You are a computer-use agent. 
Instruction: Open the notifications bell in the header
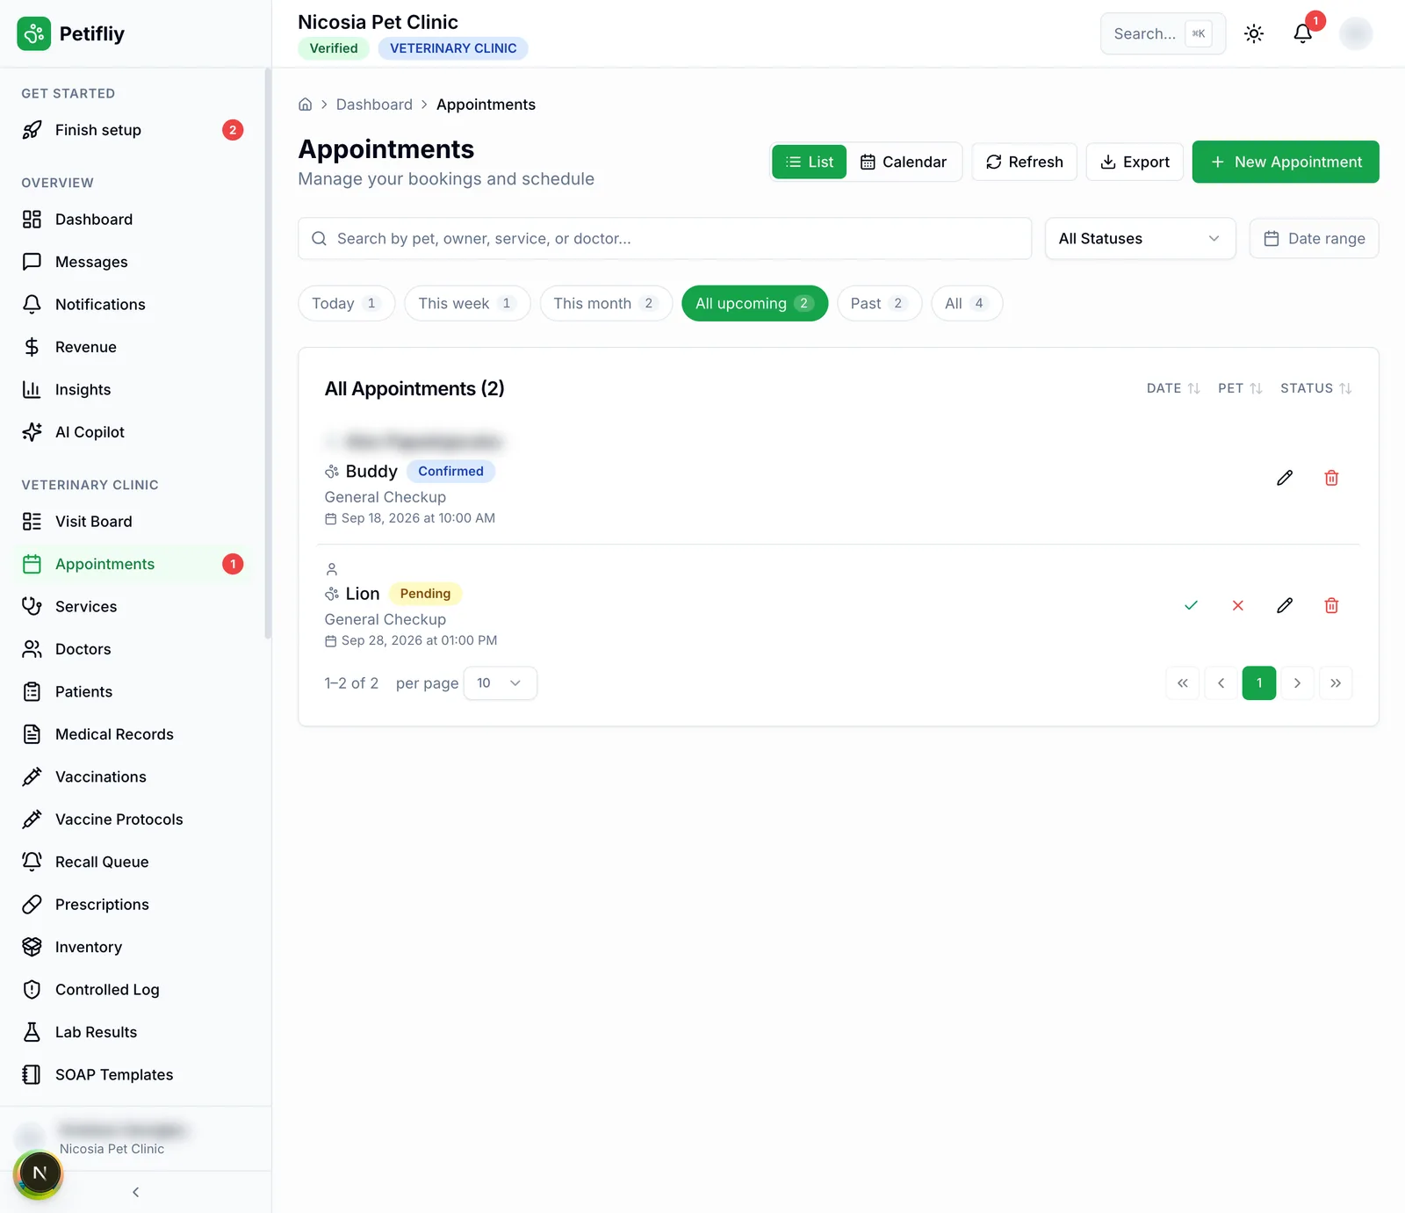(1303, 33)
